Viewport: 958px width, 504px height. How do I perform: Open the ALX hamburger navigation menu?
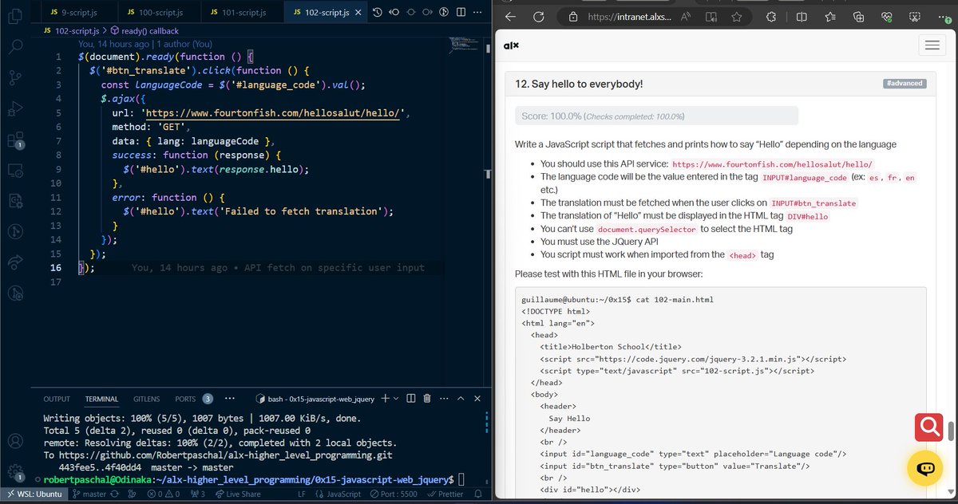coord(932,45)
